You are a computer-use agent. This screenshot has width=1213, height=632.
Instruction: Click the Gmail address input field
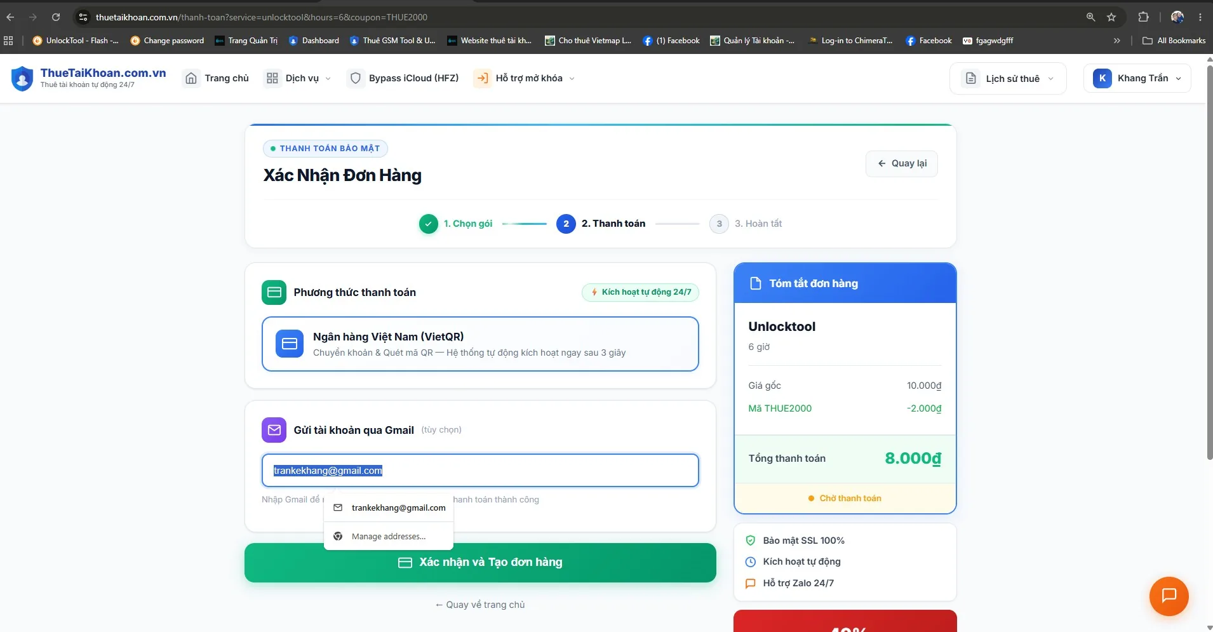coord(480,471)
